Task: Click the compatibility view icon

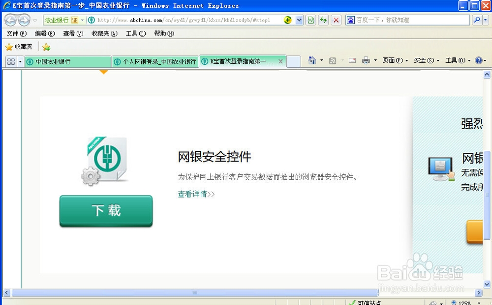Action: pos(310,20)
